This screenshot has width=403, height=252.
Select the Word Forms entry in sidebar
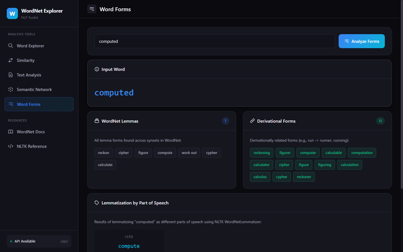(29, 104)
